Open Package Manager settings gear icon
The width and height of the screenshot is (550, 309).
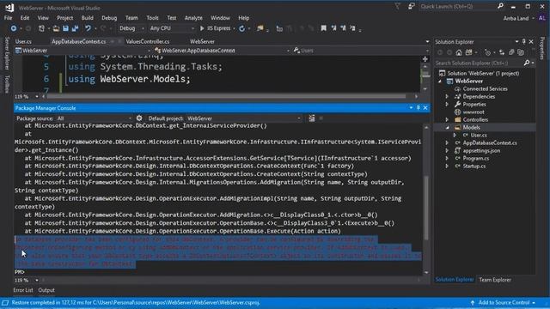coord(139,118)
